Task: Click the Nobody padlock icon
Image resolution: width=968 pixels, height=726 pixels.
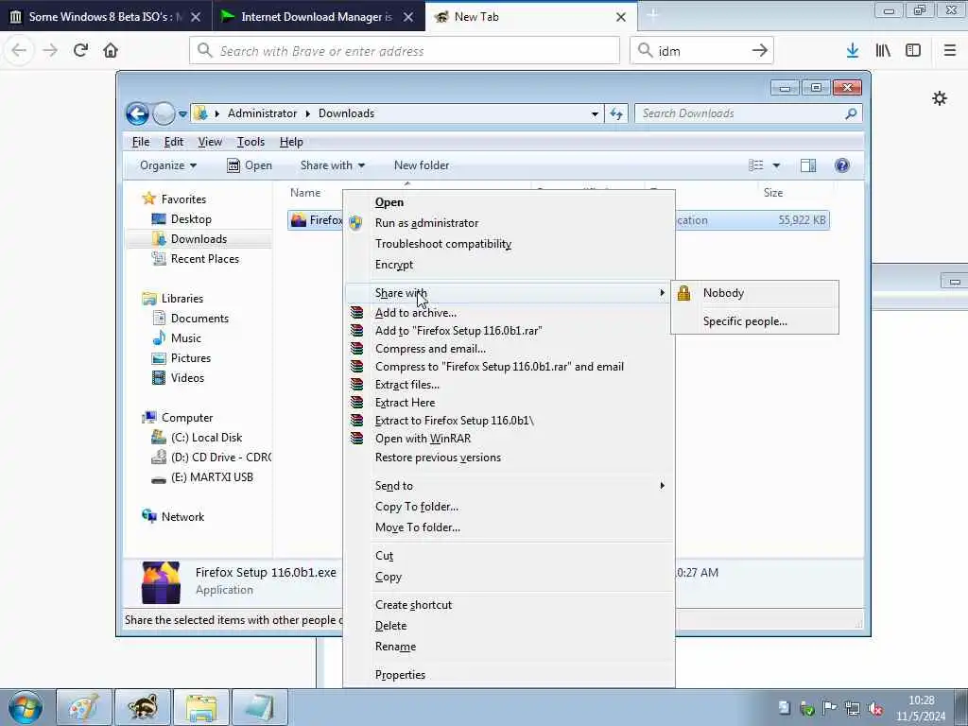Action: [x=683, y=293]
